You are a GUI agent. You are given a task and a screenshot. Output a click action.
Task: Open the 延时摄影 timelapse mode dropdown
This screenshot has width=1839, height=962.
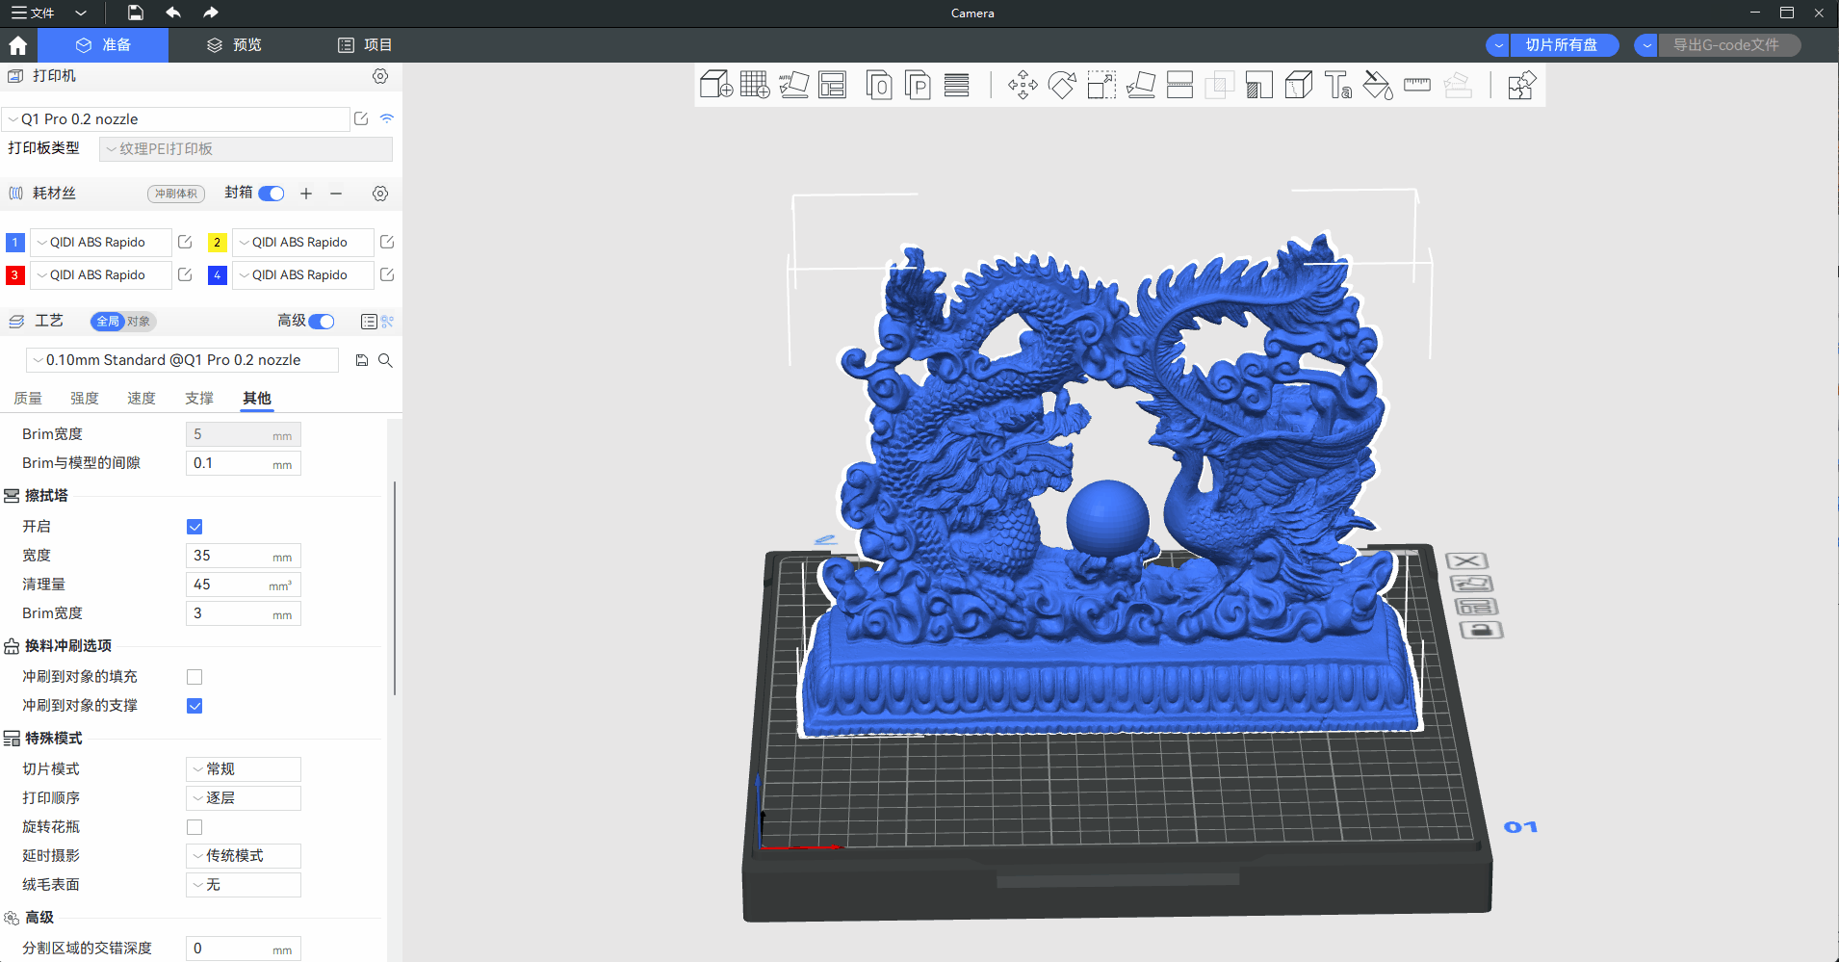(x=243, y=856)
